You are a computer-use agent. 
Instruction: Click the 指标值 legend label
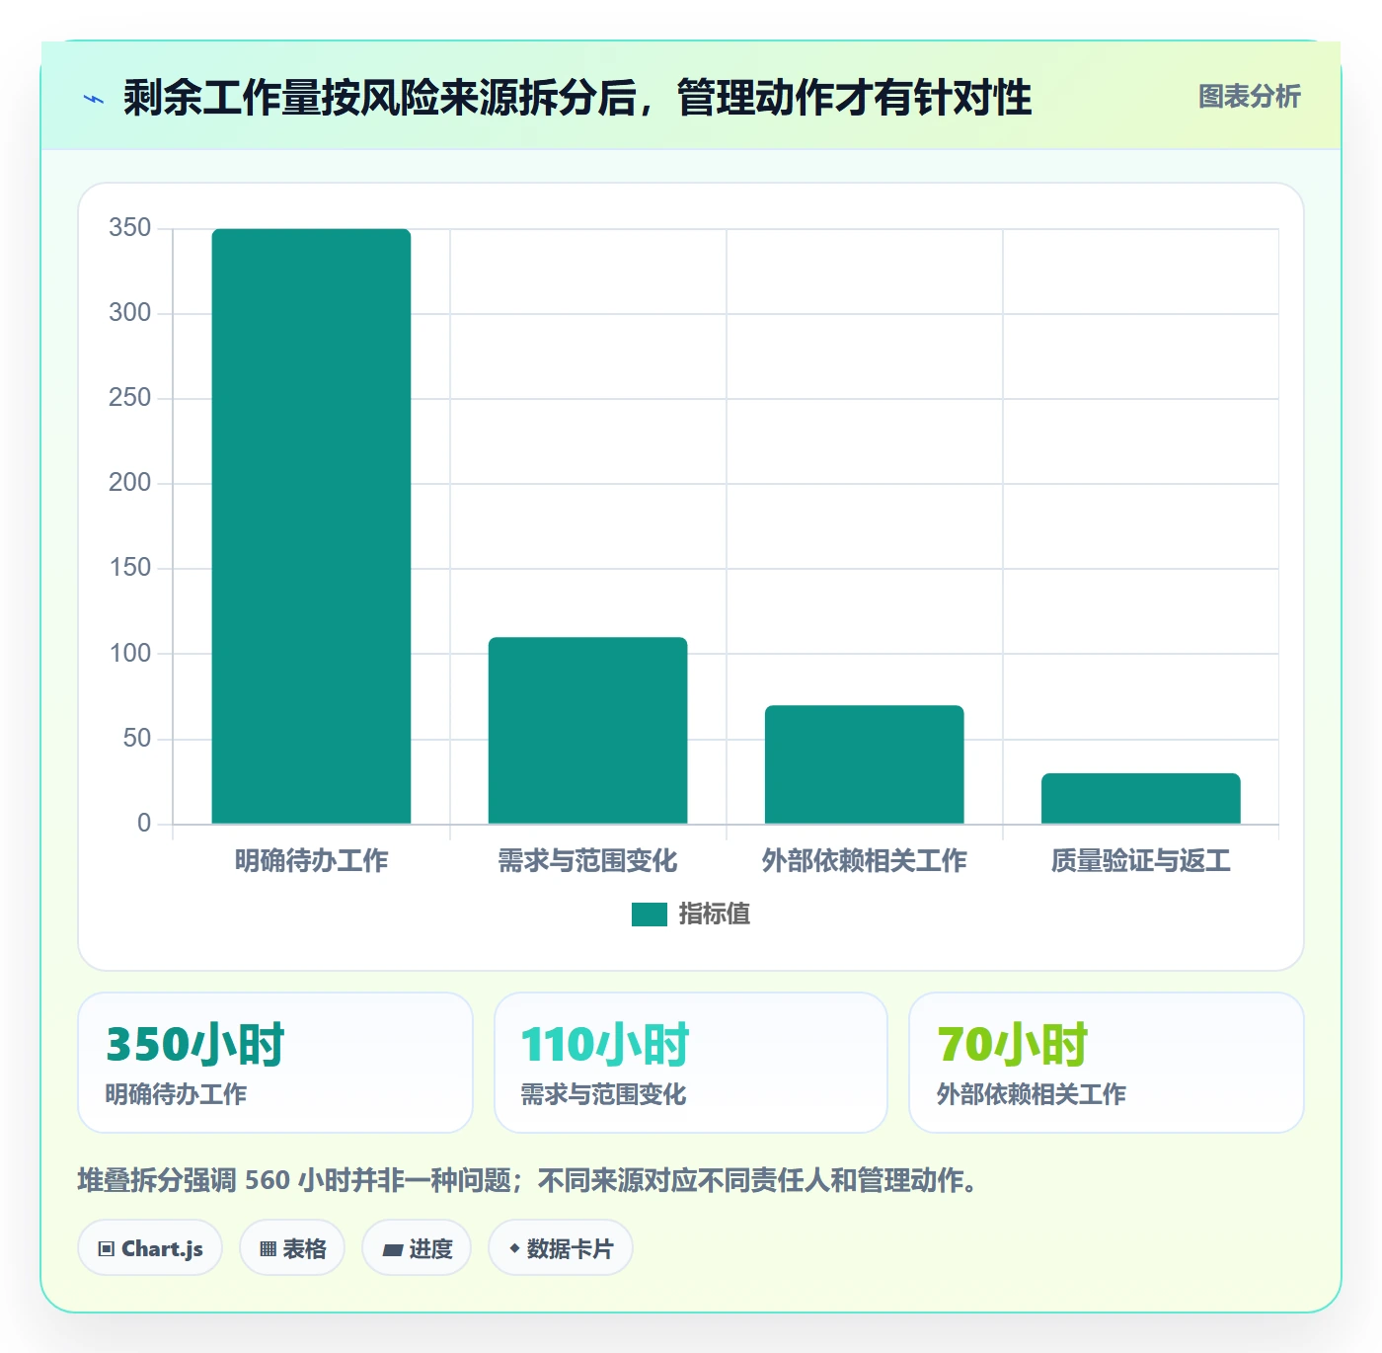click(715, 915)
